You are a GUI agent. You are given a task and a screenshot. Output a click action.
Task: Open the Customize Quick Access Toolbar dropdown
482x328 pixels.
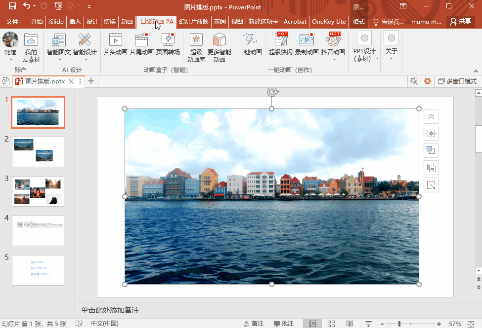pos(89,6)
